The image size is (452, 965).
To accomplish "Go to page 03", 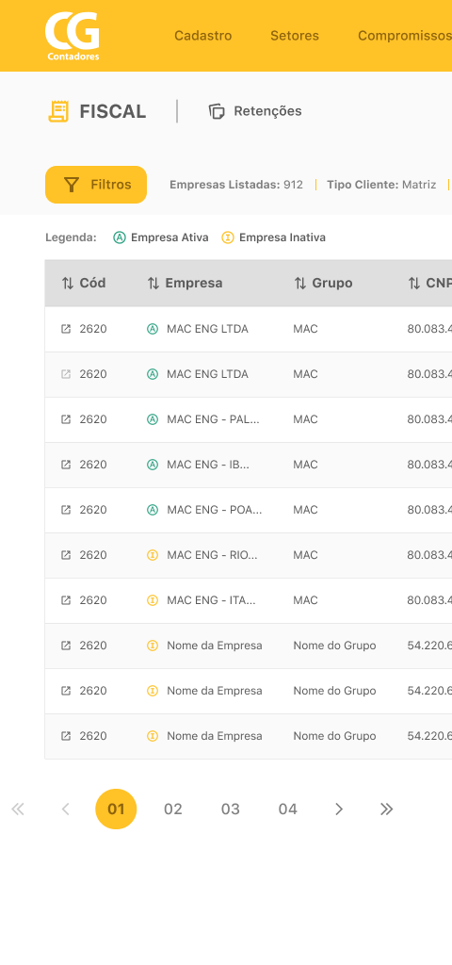I will [231, 810].
